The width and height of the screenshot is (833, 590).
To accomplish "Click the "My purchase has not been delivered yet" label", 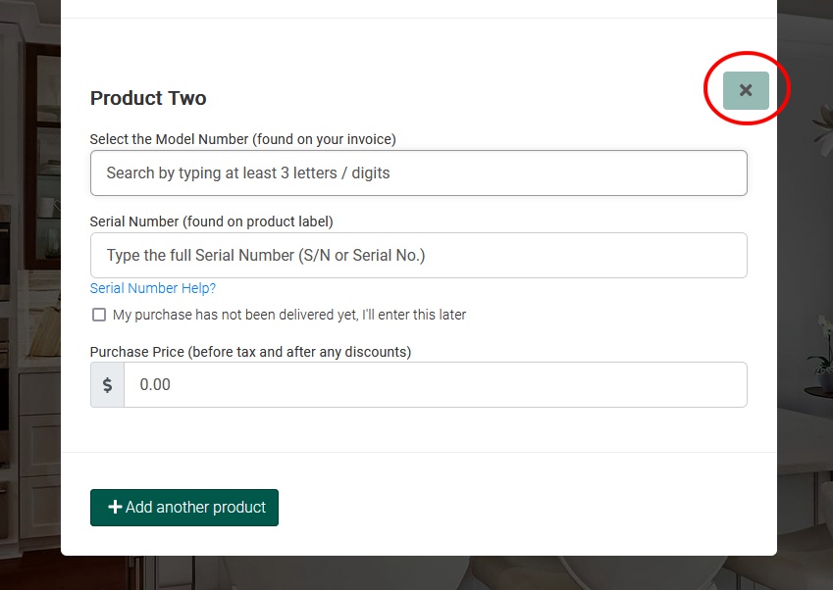I will click(289, 315).
